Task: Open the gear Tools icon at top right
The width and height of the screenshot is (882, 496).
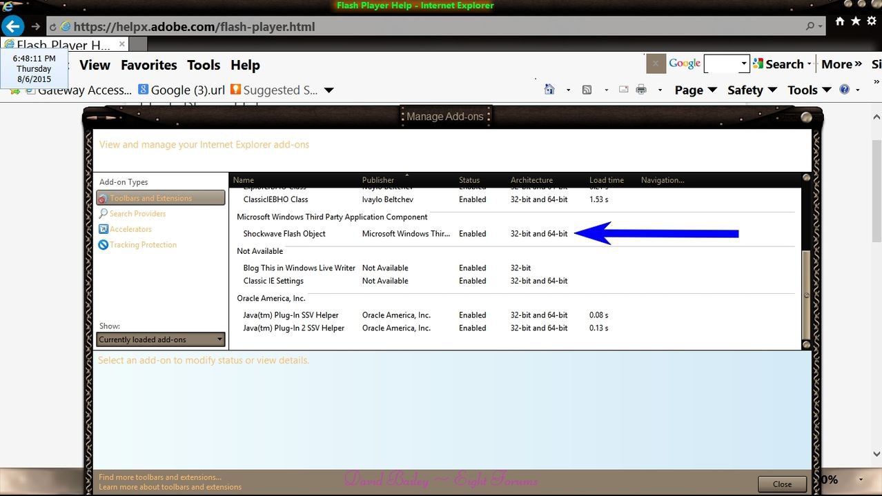Action: pyautogui.click(x=872, y=21)
